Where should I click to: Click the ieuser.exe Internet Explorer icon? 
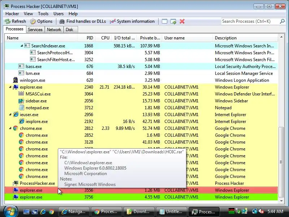16,114
